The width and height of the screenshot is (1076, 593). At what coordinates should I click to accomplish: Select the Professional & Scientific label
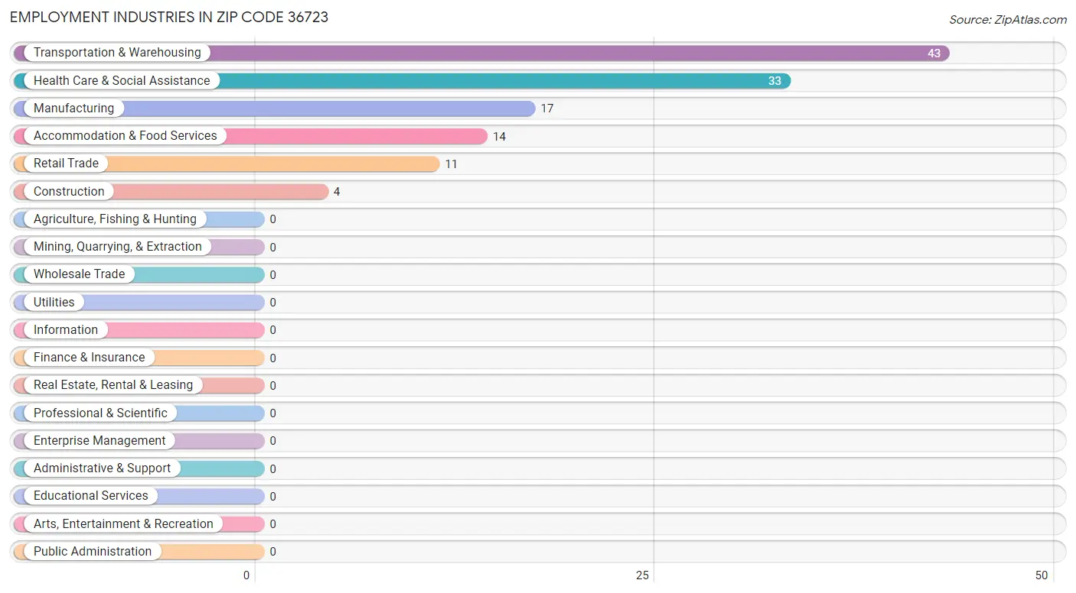pos(100,413)
